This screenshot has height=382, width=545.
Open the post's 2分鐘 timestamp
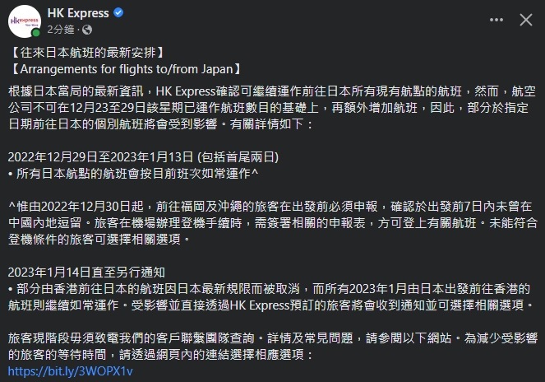[x=61, y=30]
